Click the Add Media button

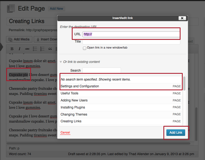tap(19, 39)
